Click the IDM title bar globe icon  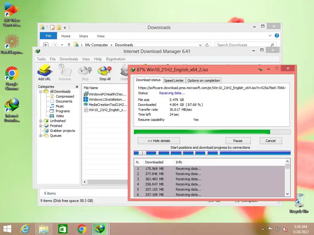pyautogui.click(x=38, y=51)
